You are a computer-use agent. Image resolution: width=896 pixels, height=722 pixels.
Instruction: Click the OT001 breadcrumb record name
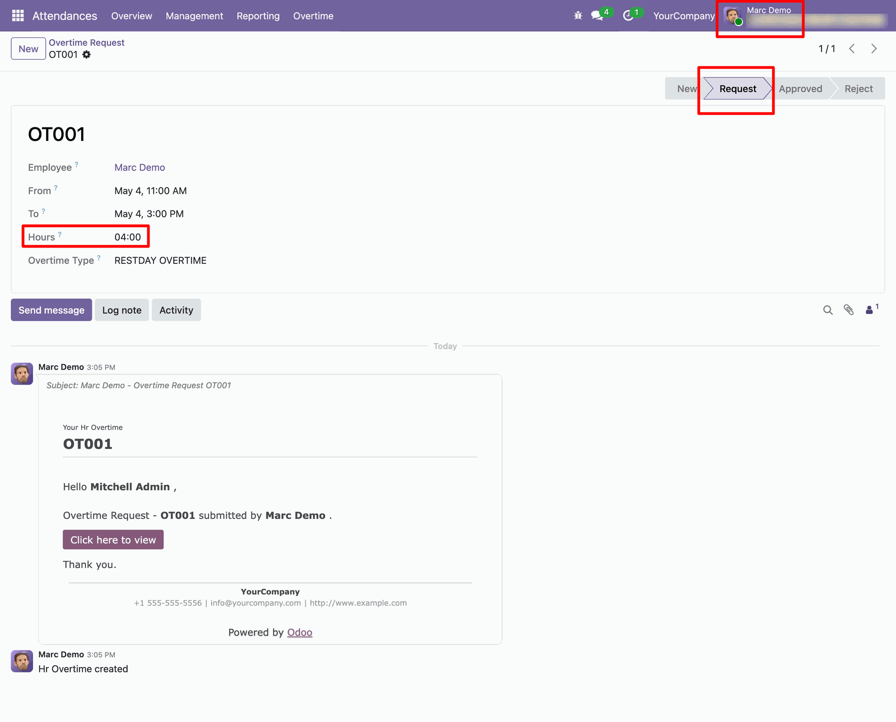(x=63, y=55)
